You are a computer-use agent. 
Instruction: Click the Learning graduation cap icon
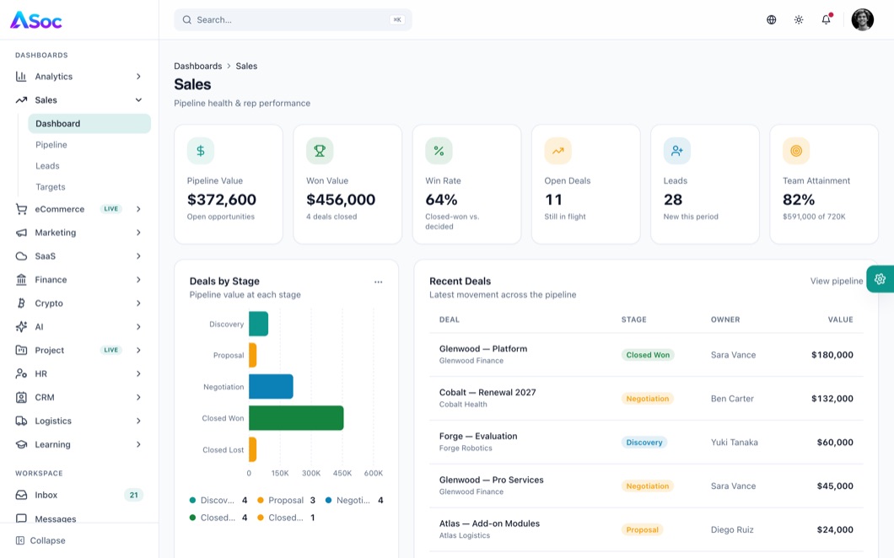pyautogui.click(x=21, y=444)
